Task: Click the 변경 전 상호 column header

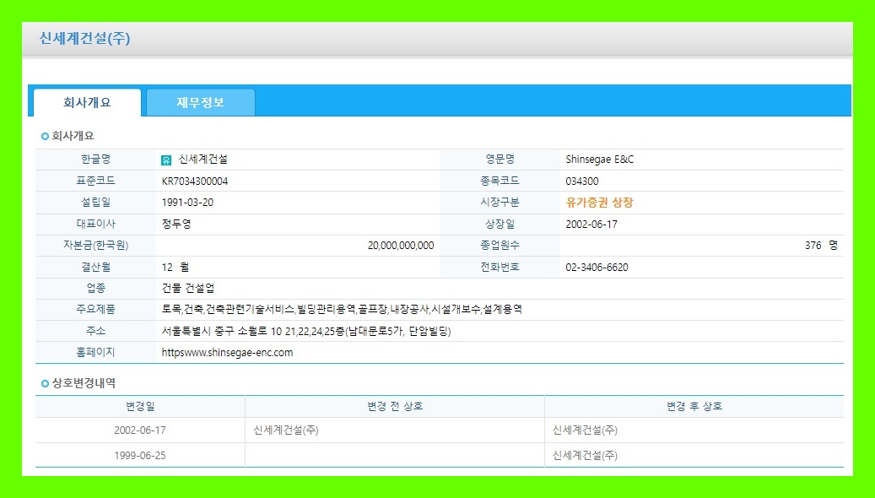Action: pyautogui.click(x=395, y=407)
